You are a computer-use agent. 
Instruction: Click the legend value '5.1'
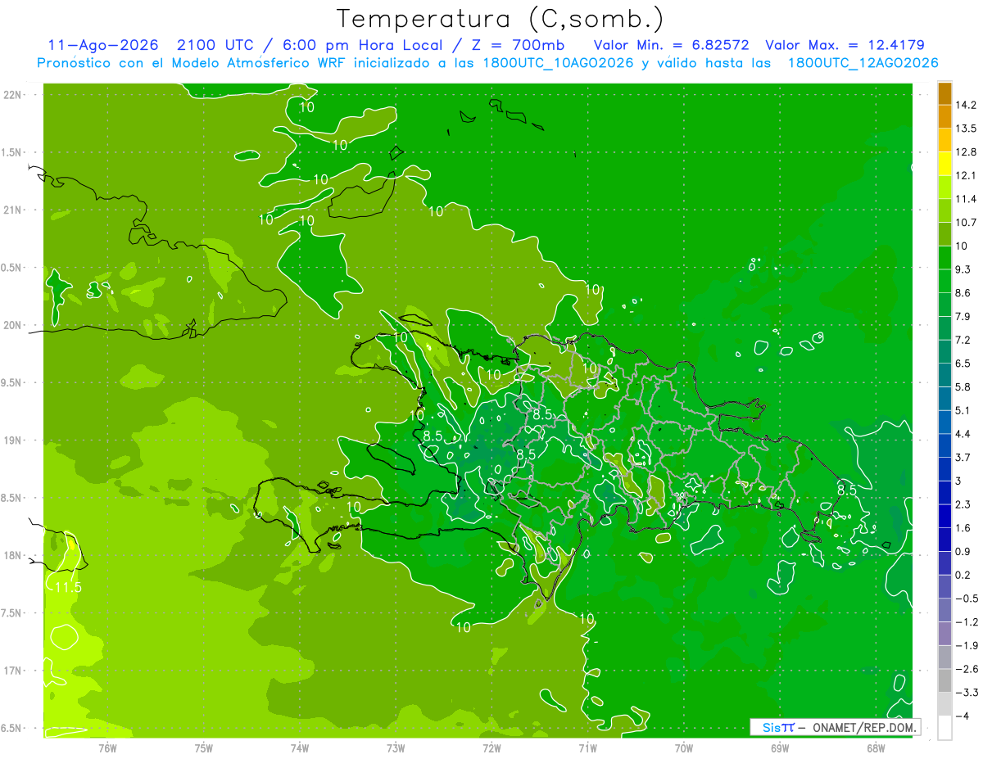(964, 410)
